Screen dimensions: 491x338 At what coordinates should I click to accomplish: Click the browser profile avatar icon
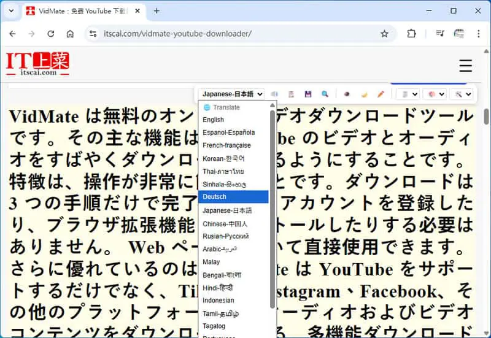click(459, 34)
